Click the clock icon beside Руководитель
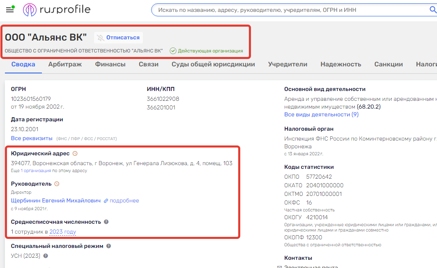 (57, 184)
